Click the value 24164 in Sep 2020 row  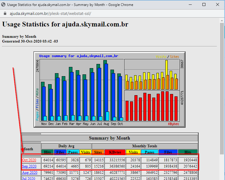pyautogui.click(x=135, y=166)
